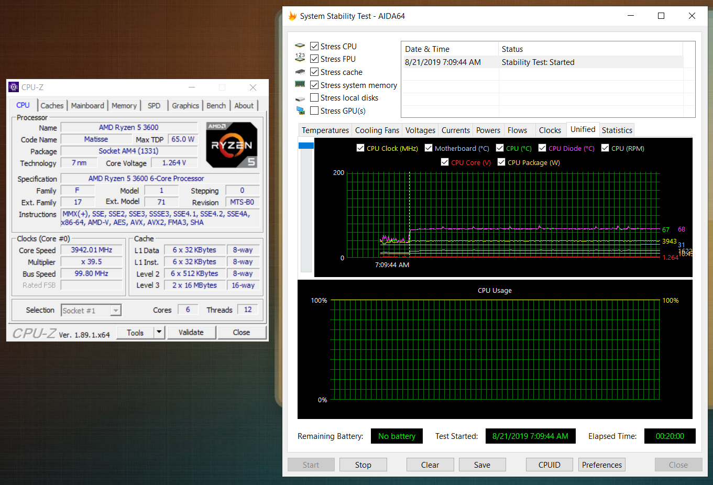This screenshot has height=485, width=713.
Task: Expand the Tools dropdown arrow in CPU-Z
Action: [x=159, y=332]
